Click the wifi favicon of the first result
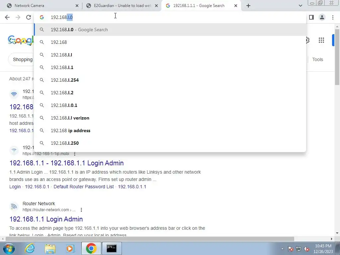 pos(14,94)
